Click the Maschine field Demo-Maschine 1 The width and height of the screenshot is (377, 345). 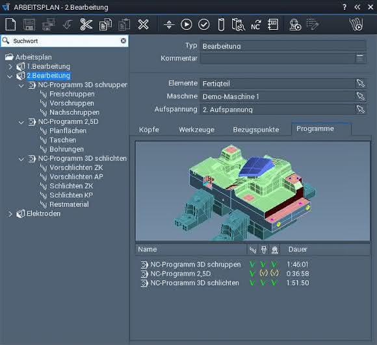(x=278, y=97)
